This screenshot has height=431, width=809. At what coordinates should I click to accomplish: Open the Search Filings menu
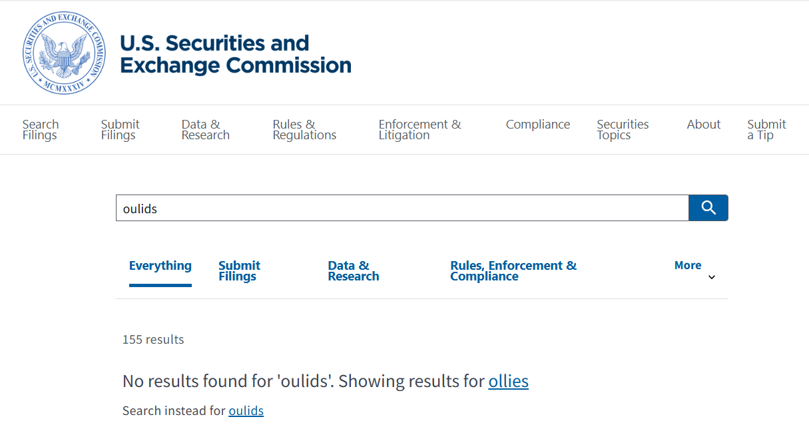pyautogui.click(x=41, y=130)
